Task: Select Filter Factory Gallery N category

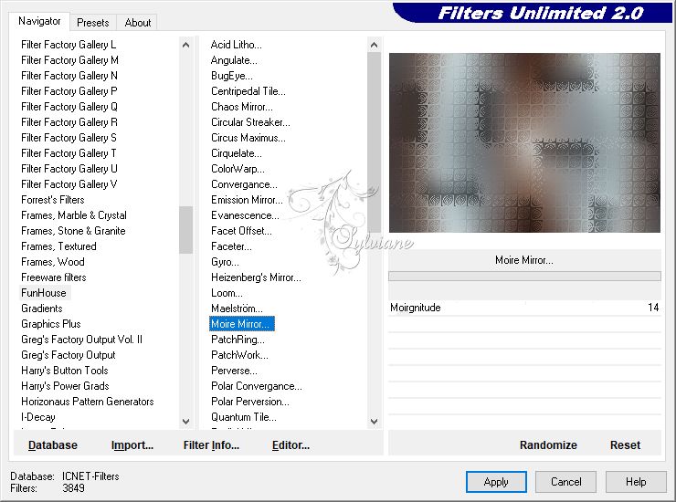Action: coord(69,76)
